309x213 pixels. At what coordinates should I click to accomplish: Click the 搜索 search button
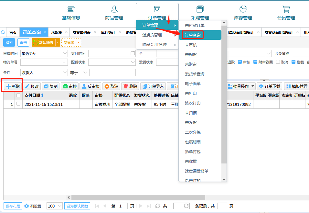point(9,42)
